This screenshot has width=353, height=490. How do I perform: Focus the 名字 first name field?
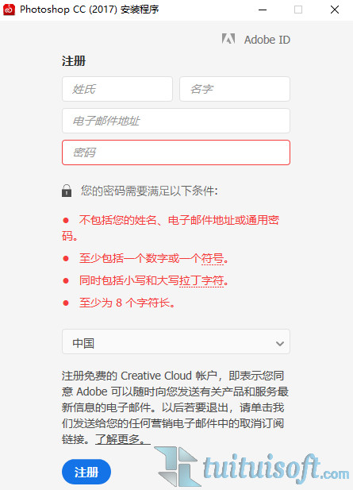[235, 89]
